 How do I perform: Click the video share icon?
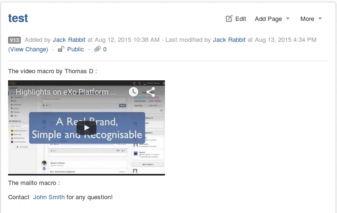pyautogui.click(x=151, y=92)
